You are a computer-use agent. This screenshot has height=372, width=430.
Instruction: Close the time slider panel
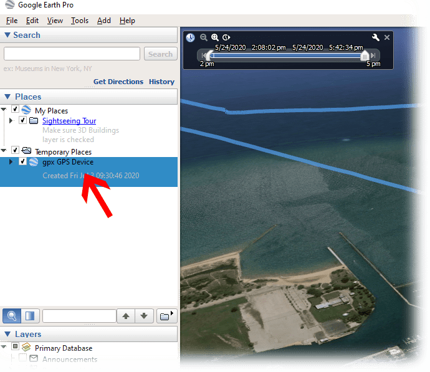(387, 37)
